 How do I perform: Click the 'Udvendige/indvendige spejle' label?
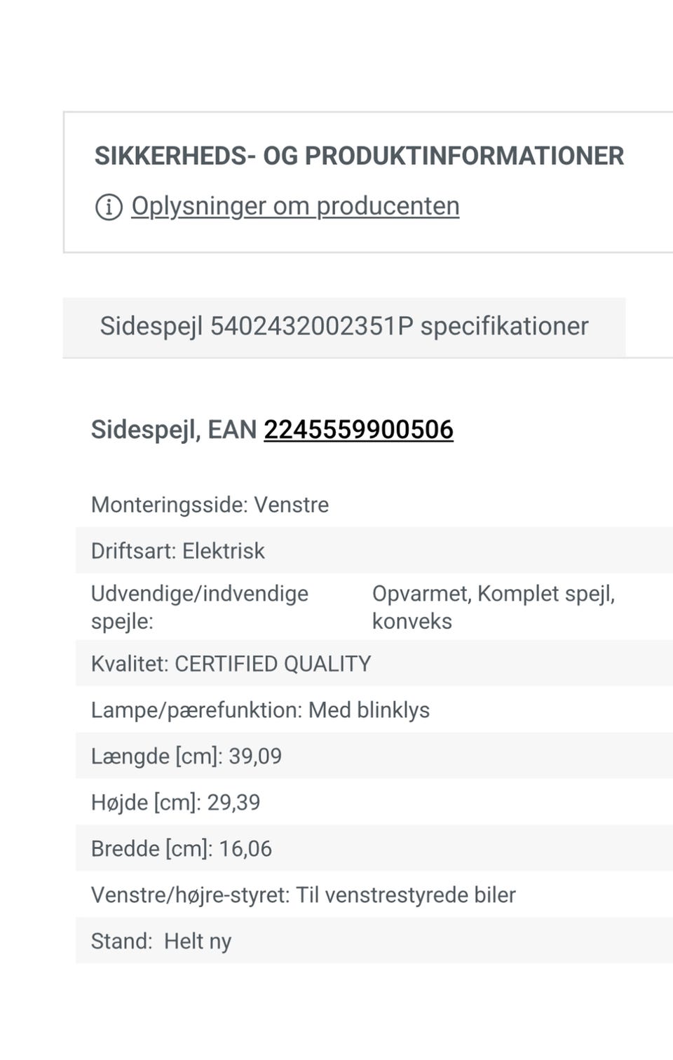(199, 607)
